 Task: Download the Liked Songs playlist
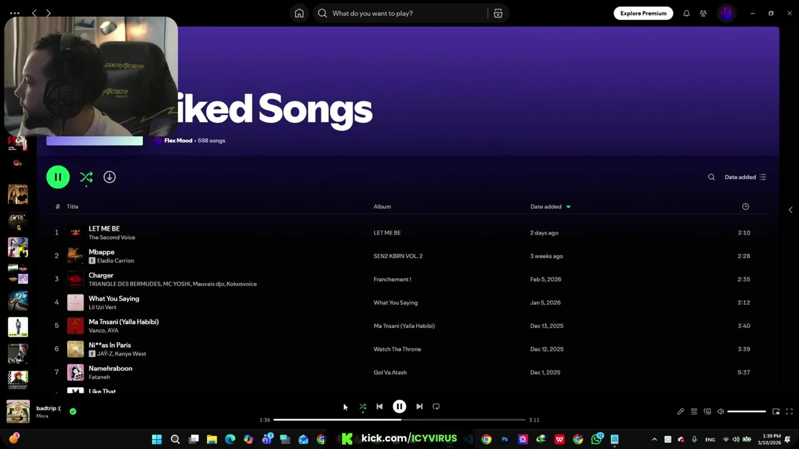(109, 177)
